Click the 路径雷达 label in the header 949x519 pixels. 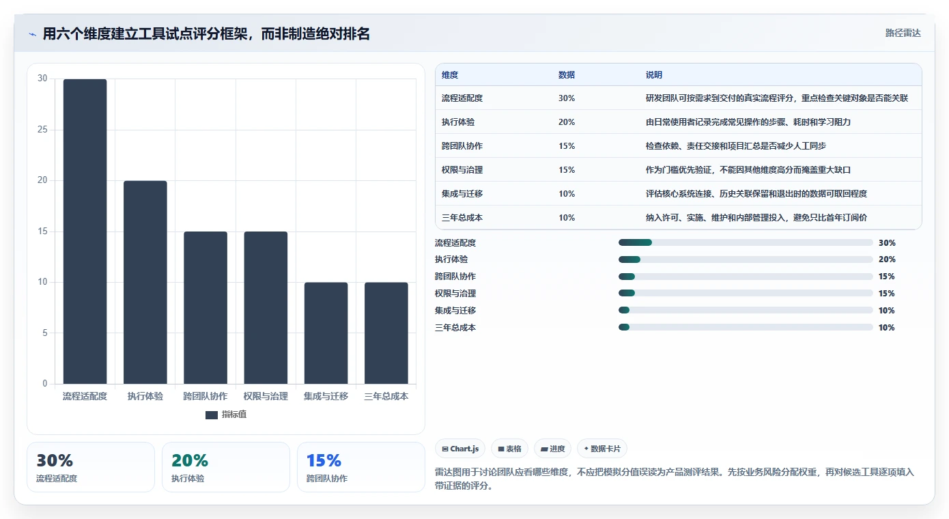pos(903,33)
